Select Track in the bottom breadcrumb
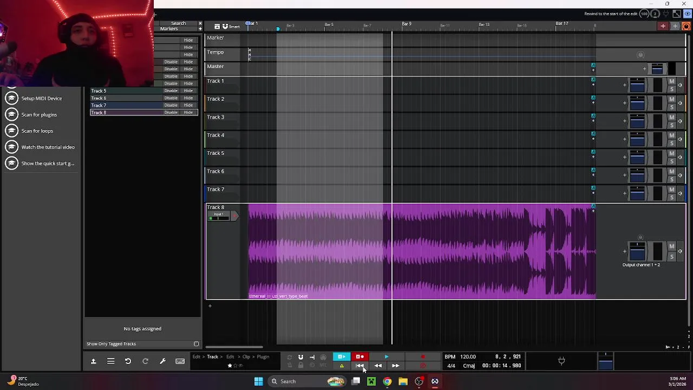This screenshot has width=693, height=390. click(213, 357)
